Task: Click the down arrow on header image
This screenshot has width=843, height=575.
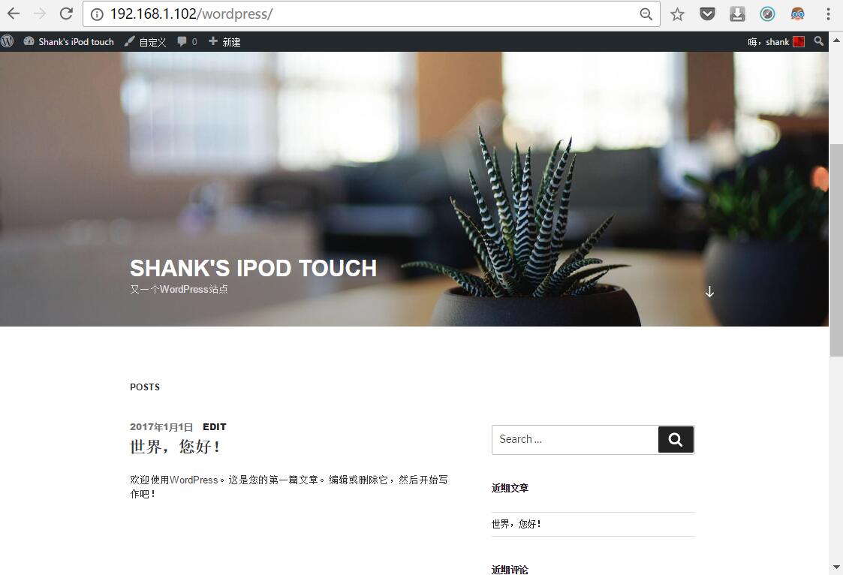Action: coord(709,292)
